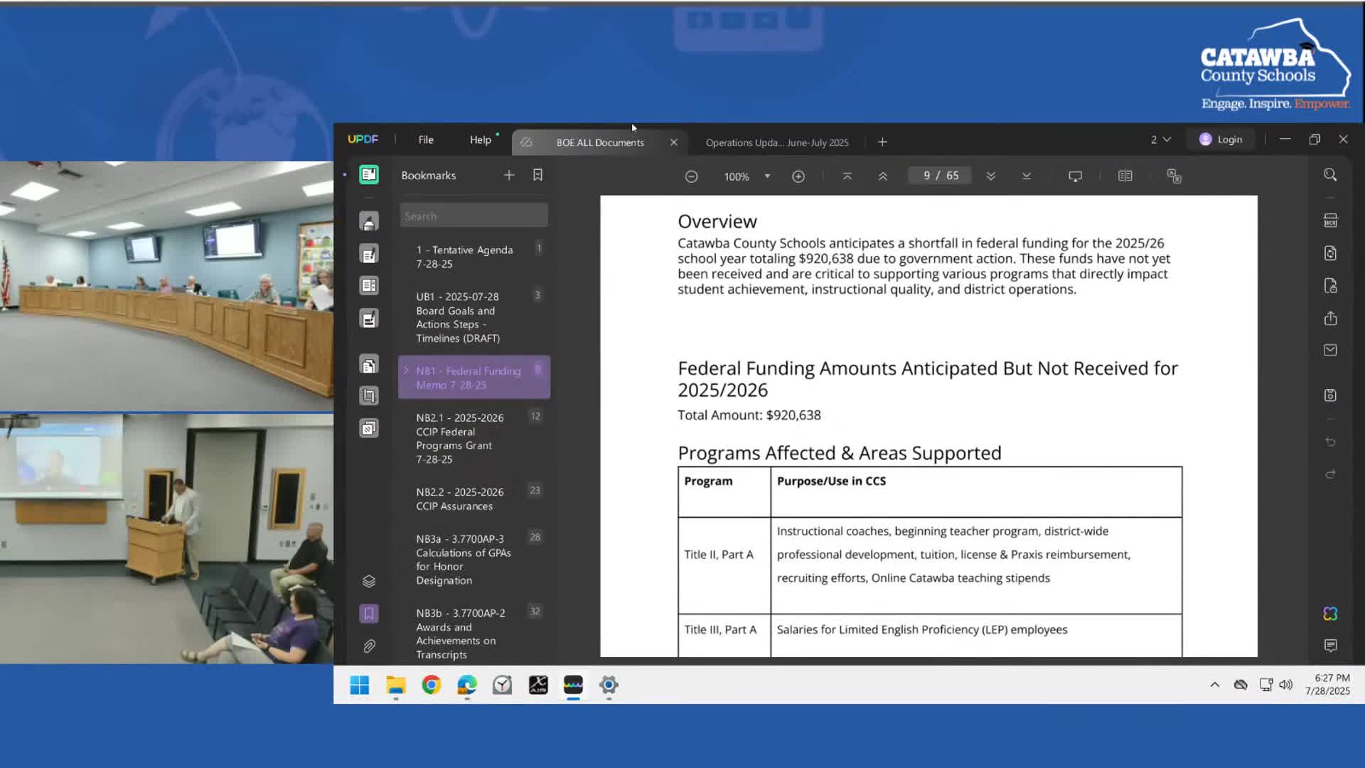Expand the NB1 Federal Funding Memo bookmark
The height and width of the screenshot is (768, 1365).
coord(407,370)
